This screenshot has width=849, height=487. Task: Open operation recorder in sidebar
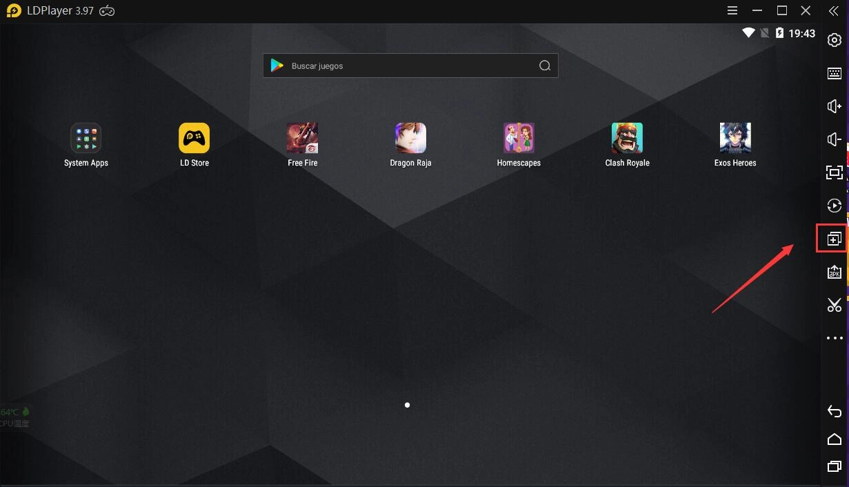tap(834, 206)
